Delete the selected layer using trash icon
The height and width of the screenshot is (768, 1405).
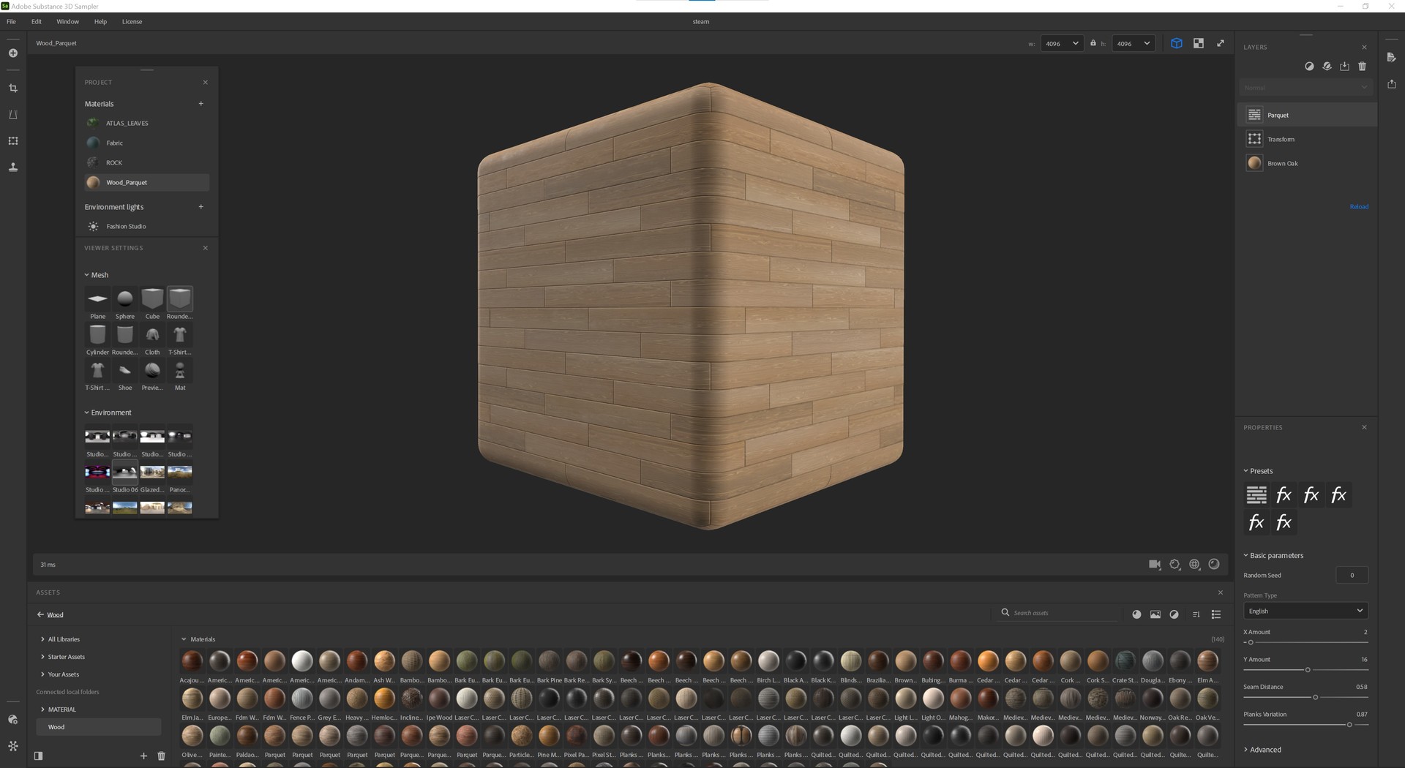1362,66
